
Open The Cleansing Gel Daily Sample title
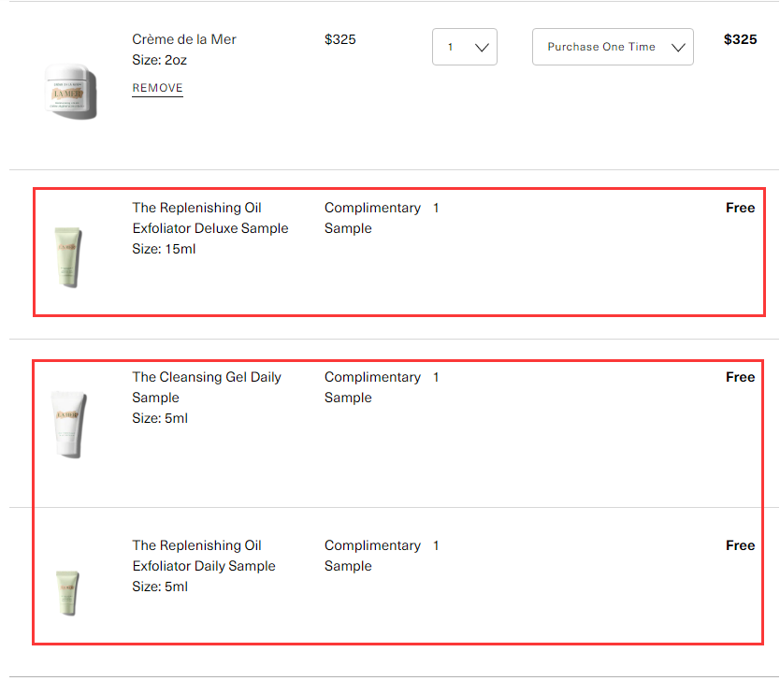click(206, 387)
